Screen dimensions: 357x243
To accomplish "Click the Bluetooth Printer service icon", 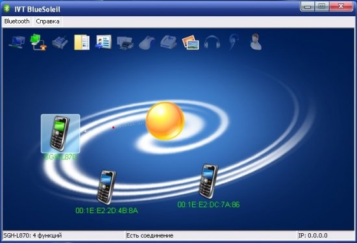I will (125, 43).
